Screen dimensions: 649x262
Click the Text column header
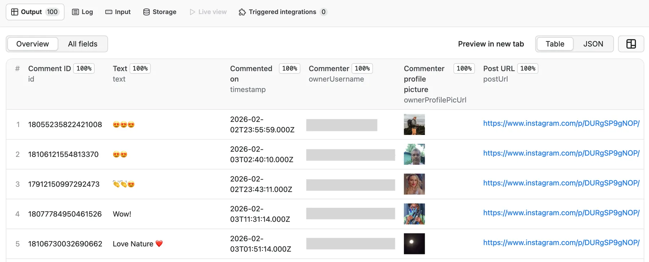click(120, 68)
